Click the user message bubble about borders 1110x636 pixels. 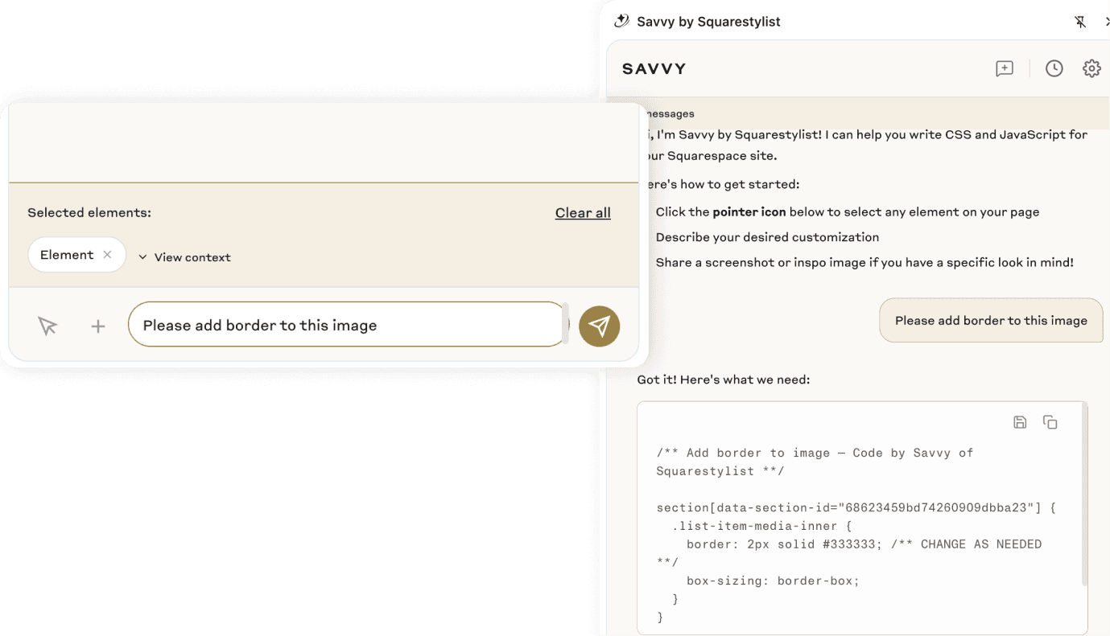[x=991, y=320]
